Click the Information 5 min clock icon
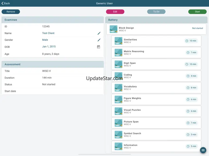The height and width of the screenshot is (156, 209). pyautogui.click(x=188, y=146)
